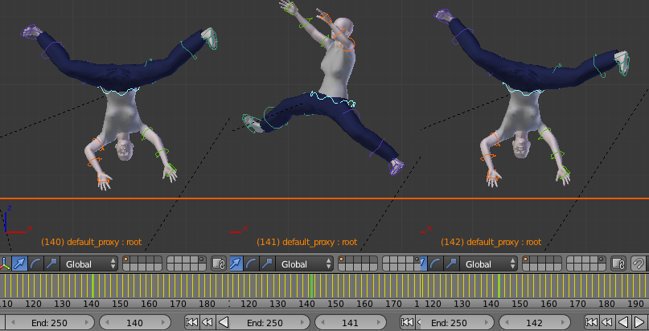This screenshot has height=331, width=649.
Task: Click the lock-layers icon beside the magnet
Action: coord(618,264)
